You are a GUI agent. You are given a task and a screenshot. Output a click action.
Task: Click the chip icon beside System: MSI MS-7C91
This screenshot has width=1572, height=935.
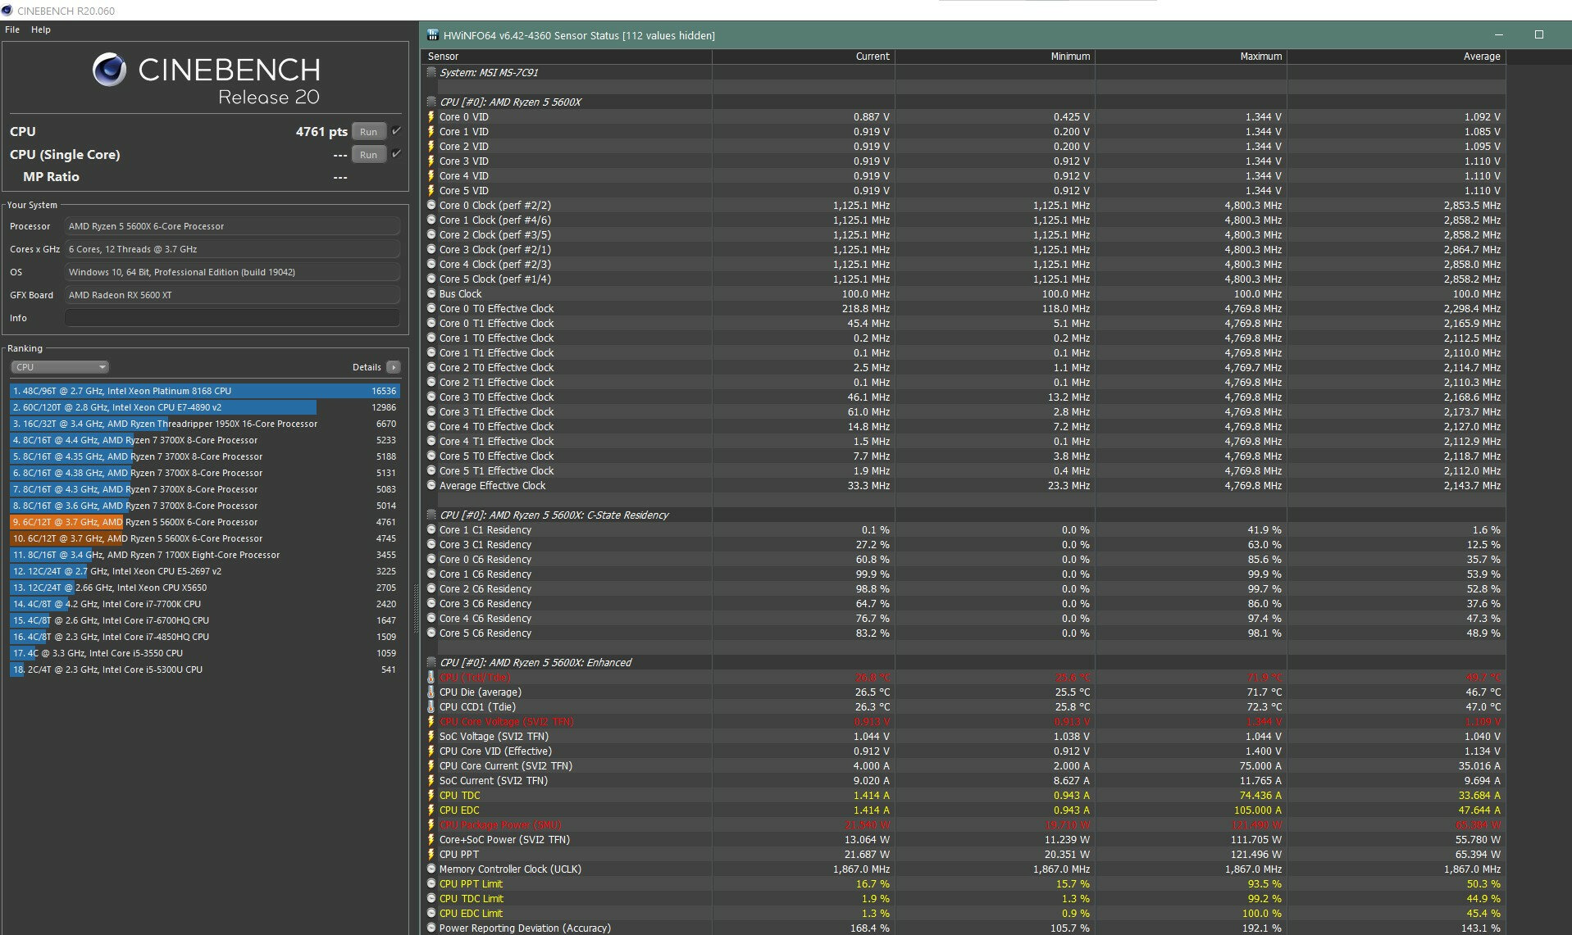click(431, 73)
